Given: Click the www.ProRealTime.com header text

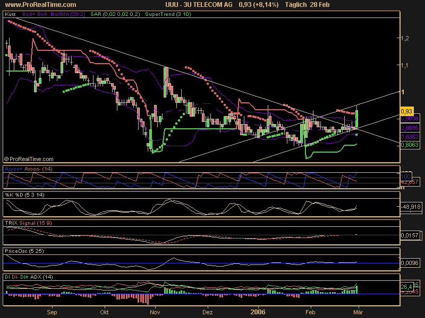Looking at the screenshot, I should [x=41, y=5].
